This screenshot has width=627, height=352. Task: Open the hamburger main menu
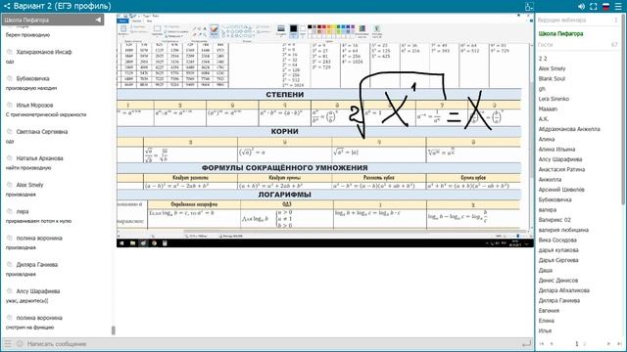click(x=618, y=7)
